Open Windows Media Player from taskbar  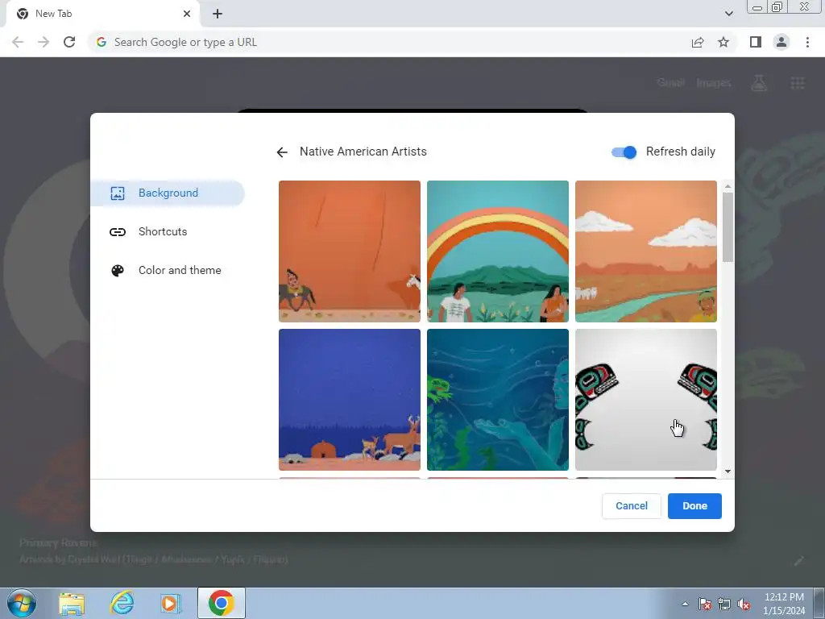point(171,603)
